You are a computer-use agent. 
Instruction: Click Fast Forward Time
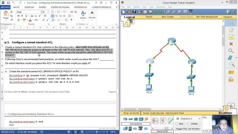pos(174,113)
